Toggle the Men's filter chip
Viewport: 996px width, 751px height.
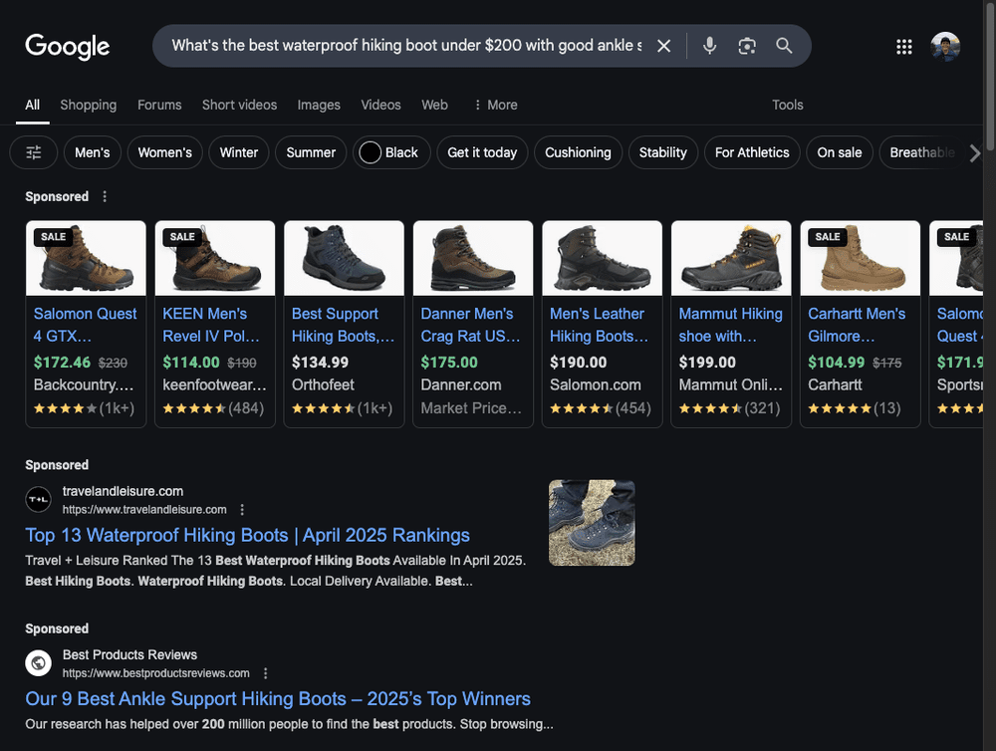tap(92, 152)
